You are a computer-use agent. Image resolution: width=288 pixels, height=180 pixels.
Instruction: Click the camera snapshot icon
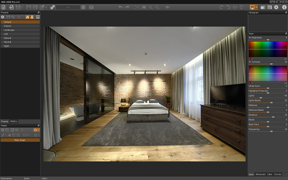tap(91, 7)
